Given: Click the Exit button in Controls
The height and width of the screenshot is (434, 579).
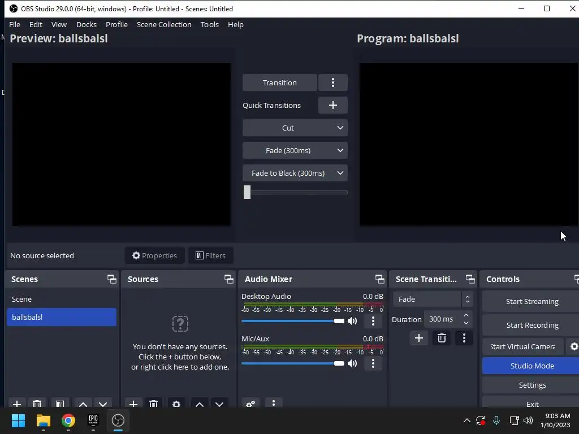Looking at the screenshot, I should (532, 402).
